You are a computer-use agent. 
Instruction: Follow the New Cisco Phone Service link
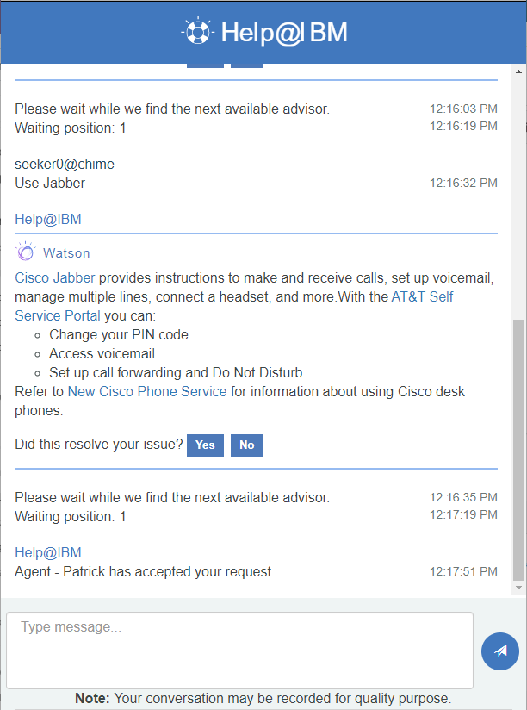pos(147,391)
